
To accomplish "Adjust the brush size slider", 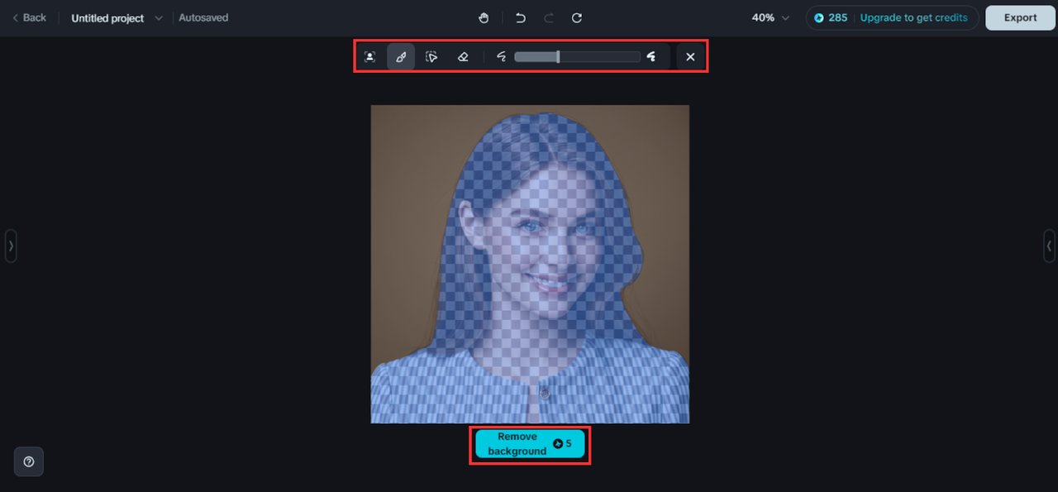I will tap(577, 57).
